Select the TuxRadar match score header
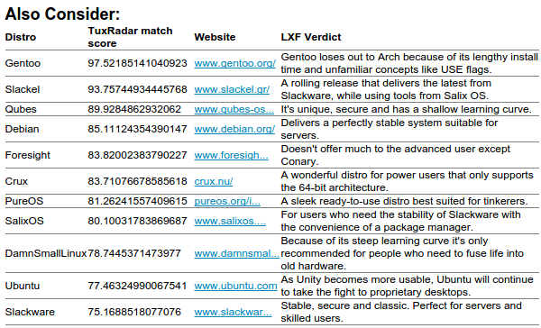 point(130,37)
